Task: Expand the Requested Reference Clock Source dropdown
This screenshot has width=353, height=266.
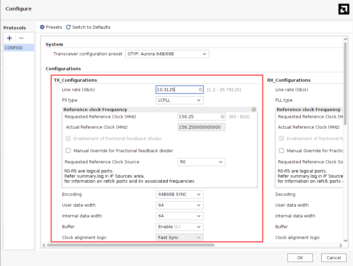Action: (x=201, y=162)
